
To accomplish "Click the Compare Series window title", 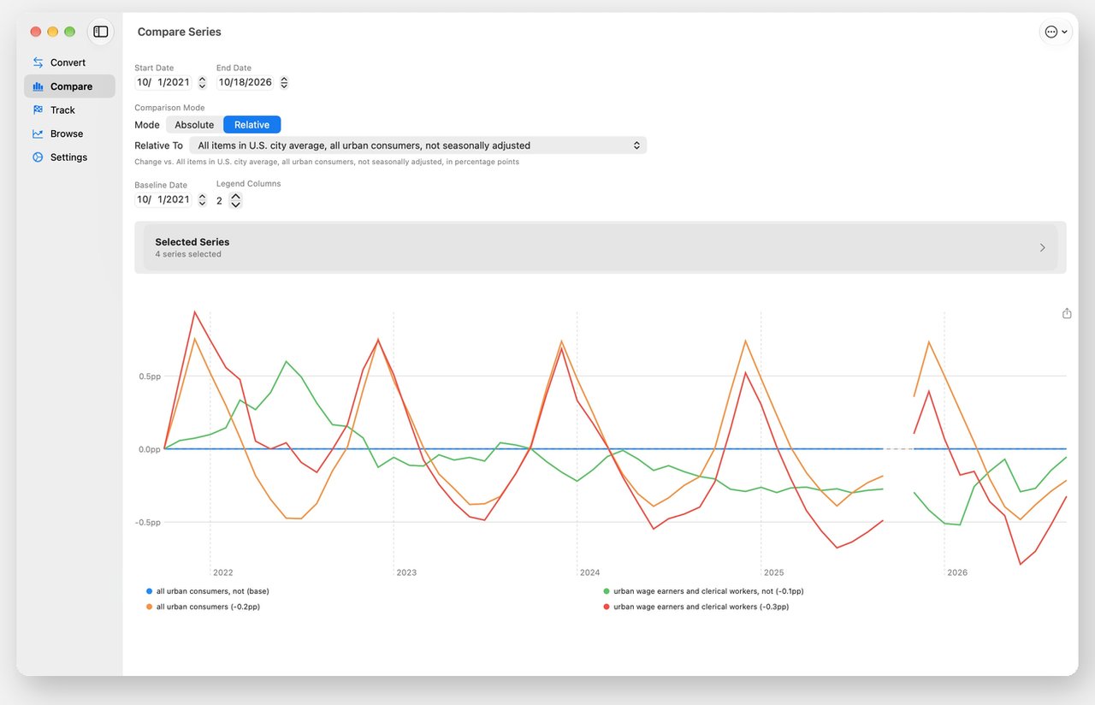I will coord(180,32).
